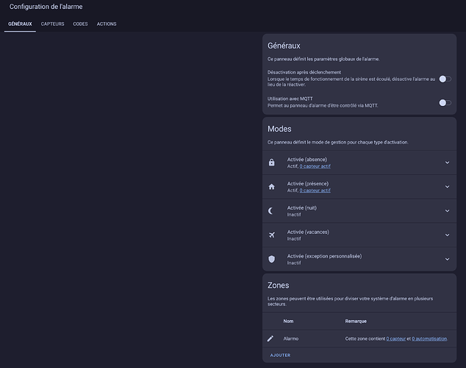This screenshot has height=368, width=466.
Task: Expand the exception personnalisée mode chevron
Action: point(447,259)
